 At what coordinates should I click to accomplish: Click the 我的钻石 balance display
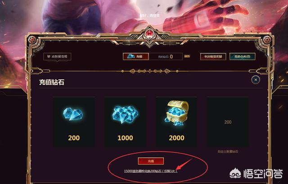click(166, 57)
